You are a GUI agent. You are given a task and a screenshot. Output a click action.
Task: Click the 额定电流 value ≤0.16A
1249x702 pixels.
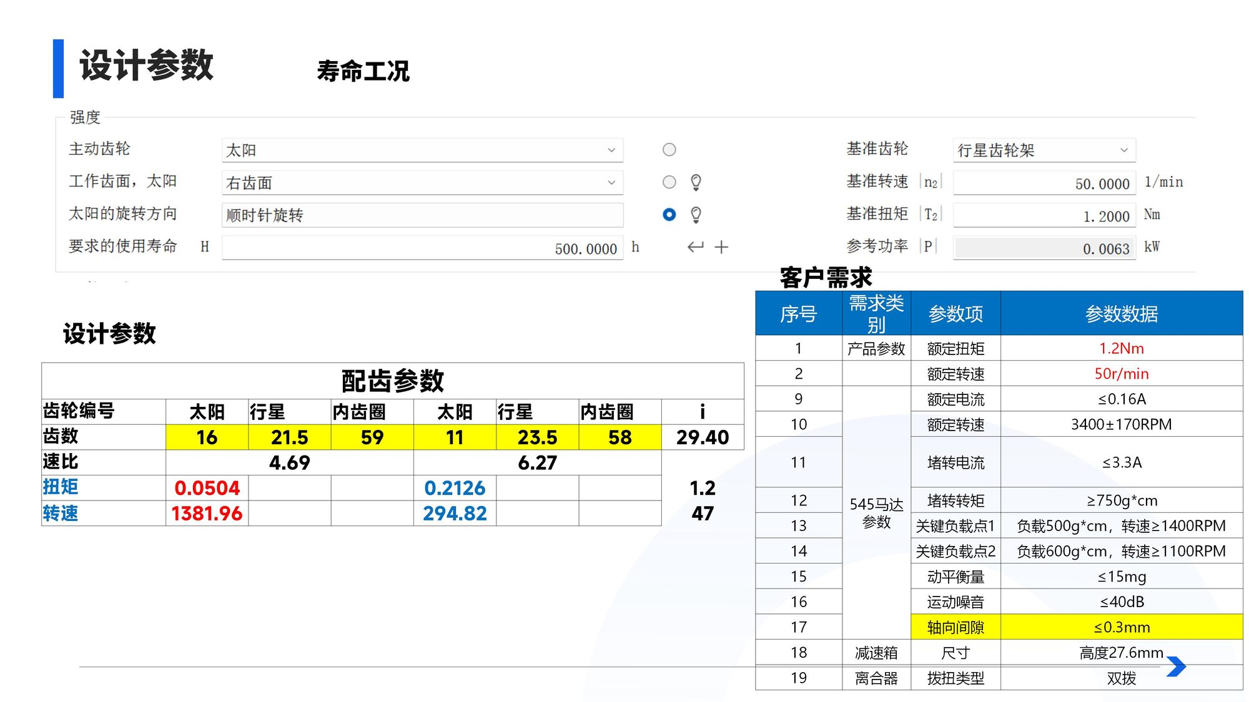(1122, 399)
